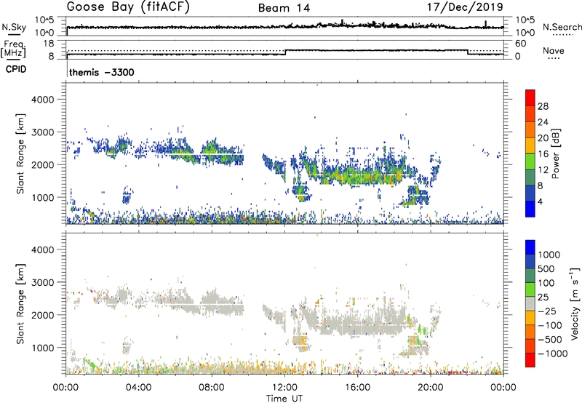Click the '16' tick on the Power scale
This screenshot has width=582, height=403.
tap(543, 154)
